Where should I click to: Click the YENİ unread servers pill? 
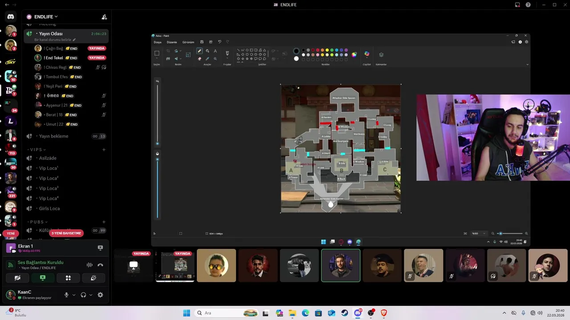tap(11, 233)
